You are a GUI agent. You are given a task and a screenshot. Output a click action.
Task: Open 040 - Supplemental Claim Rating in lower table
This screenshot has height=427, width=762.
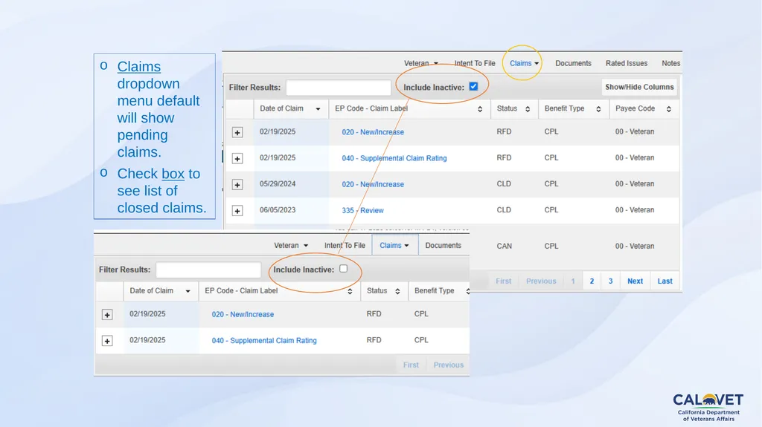coord(264,341)
